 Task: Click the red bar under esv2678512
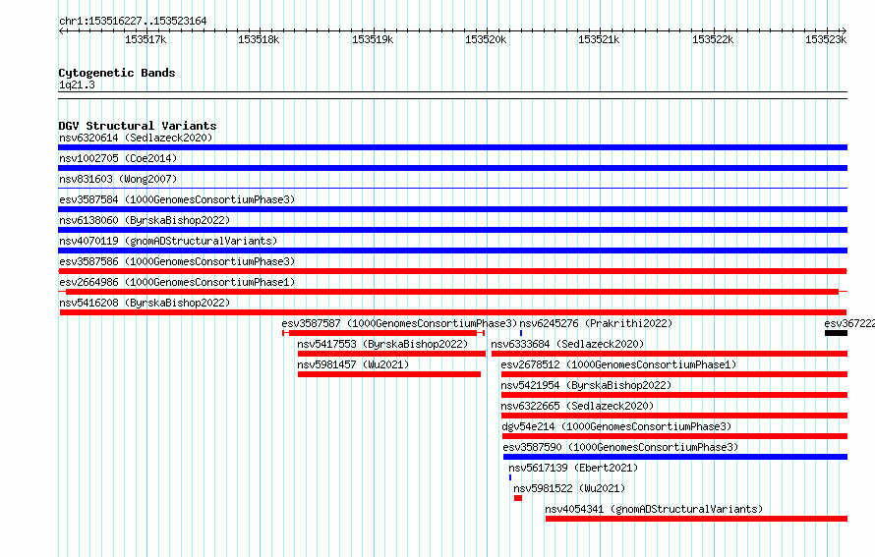[674, 374]
